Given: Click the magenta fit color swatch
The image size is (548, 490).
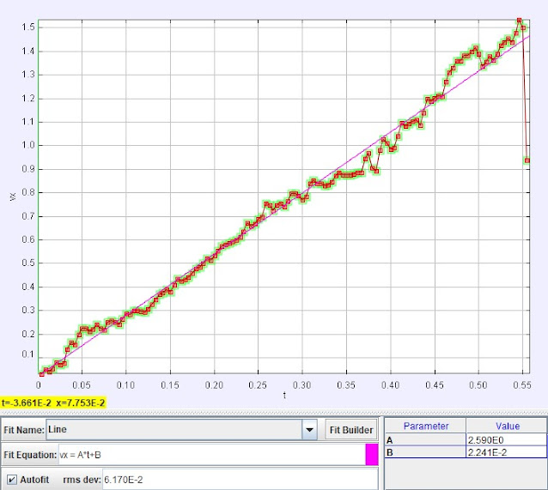Looking at the screenshot, I should (x=372, y=454).
